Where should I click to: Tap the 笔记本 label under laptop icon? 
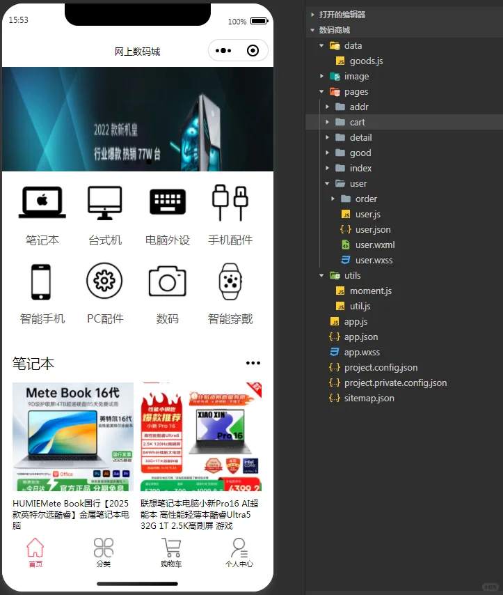tap(42, 240)
